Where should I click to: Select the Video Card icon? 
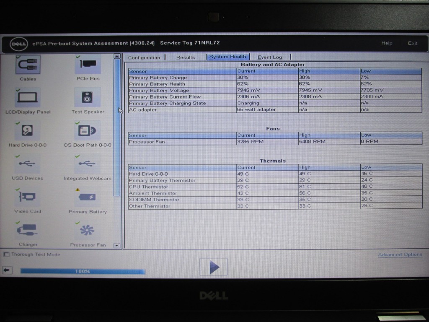point(28,197)
